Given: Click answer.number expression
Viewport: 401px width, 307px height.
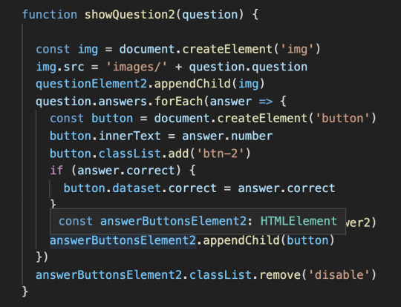Looking at the screenshot, I should point(227,136).
